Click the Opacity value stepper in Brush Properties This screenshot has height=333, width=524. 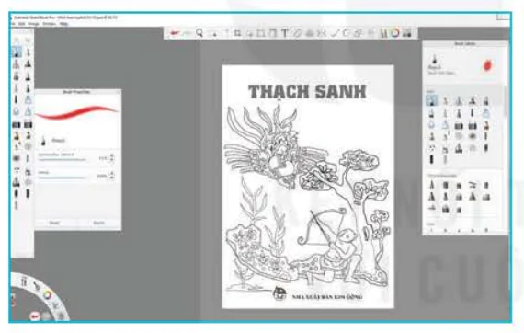coord(111,175)
